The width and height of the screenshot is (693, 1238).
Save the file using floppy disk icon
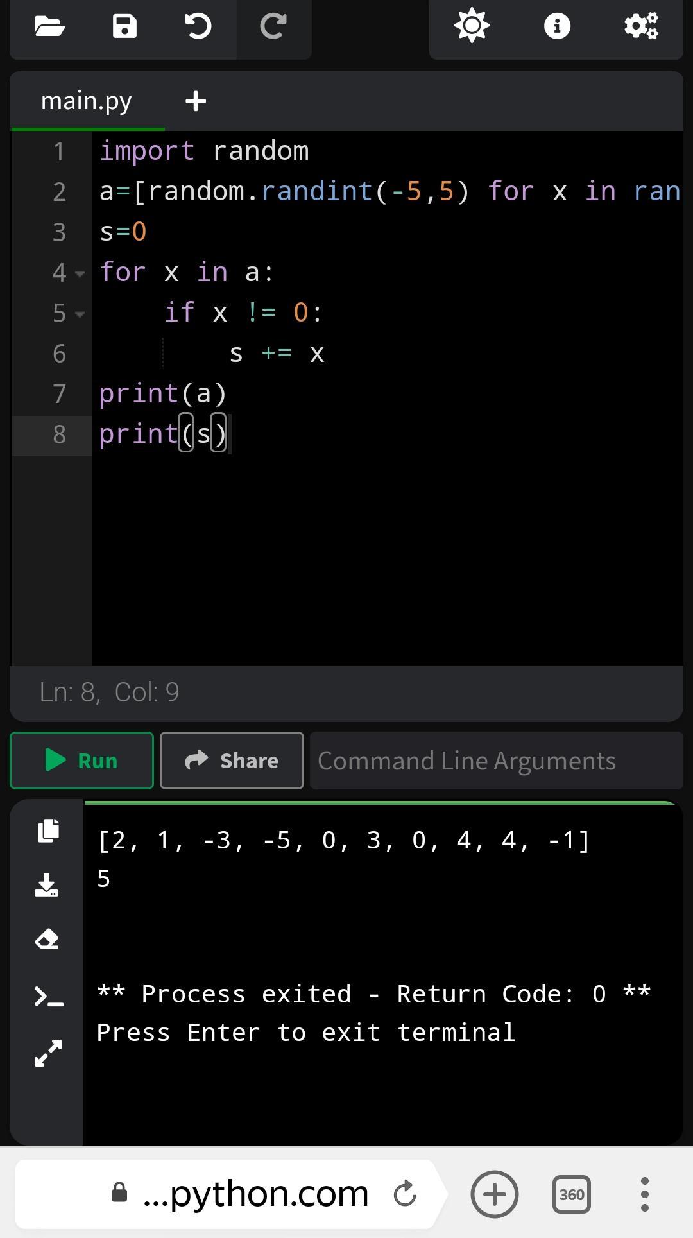[124, 26]
